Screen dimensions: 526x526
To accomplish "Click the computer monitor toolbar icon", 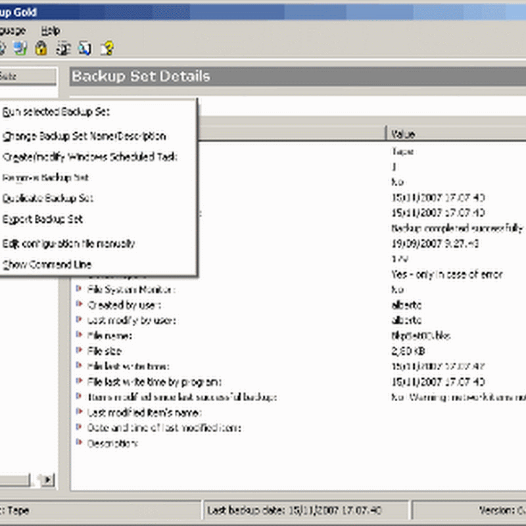I will tap(20, 48).
